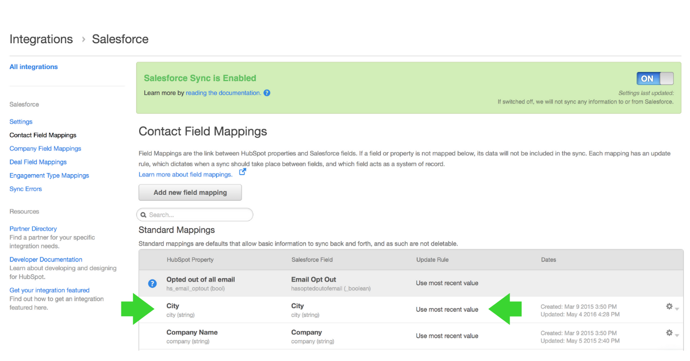
Task: Click the help question mark beside documentation link
Action: pos(267,93)
